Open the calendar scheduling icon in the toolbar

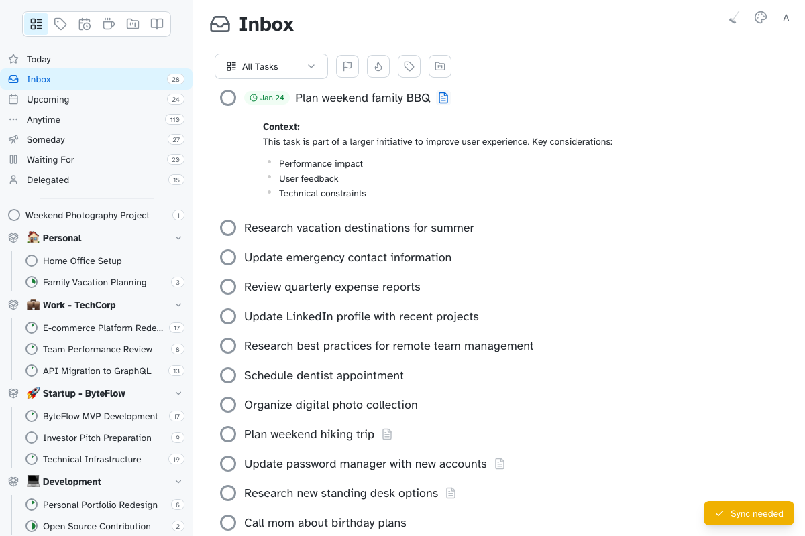tap(85, 23)
